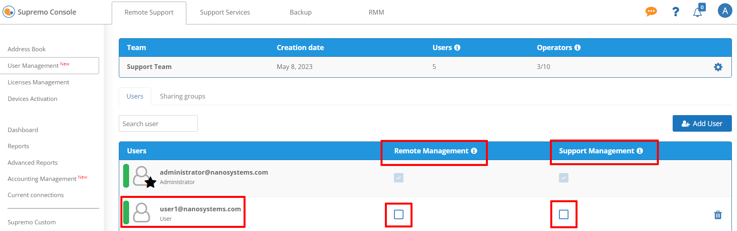Go to Licenses Management

(38, 82)
